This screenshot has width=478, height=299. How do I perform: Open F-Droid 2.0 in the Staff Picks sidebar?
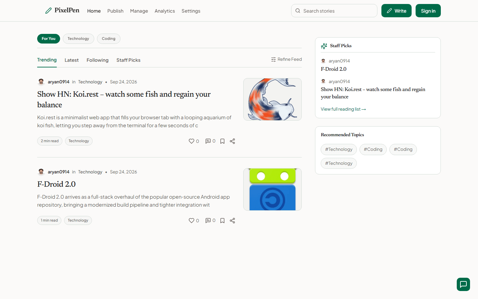click(334, 69)
